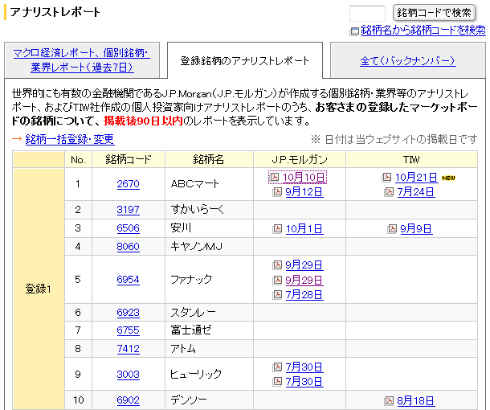Open ファナック report dated 7月28日

304,294
